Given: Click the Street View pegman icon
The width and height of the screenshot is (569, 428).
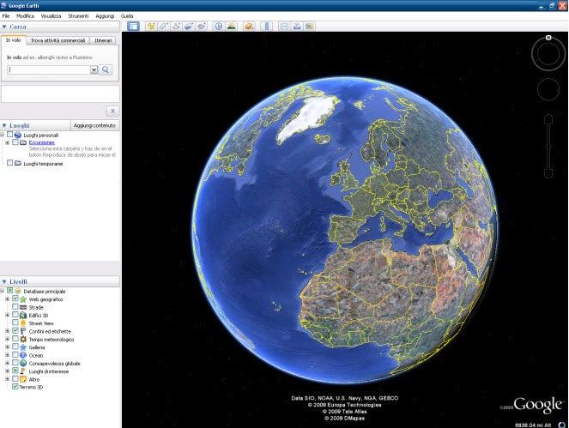Looking at the screenshot, I should [x=23, y=323].
